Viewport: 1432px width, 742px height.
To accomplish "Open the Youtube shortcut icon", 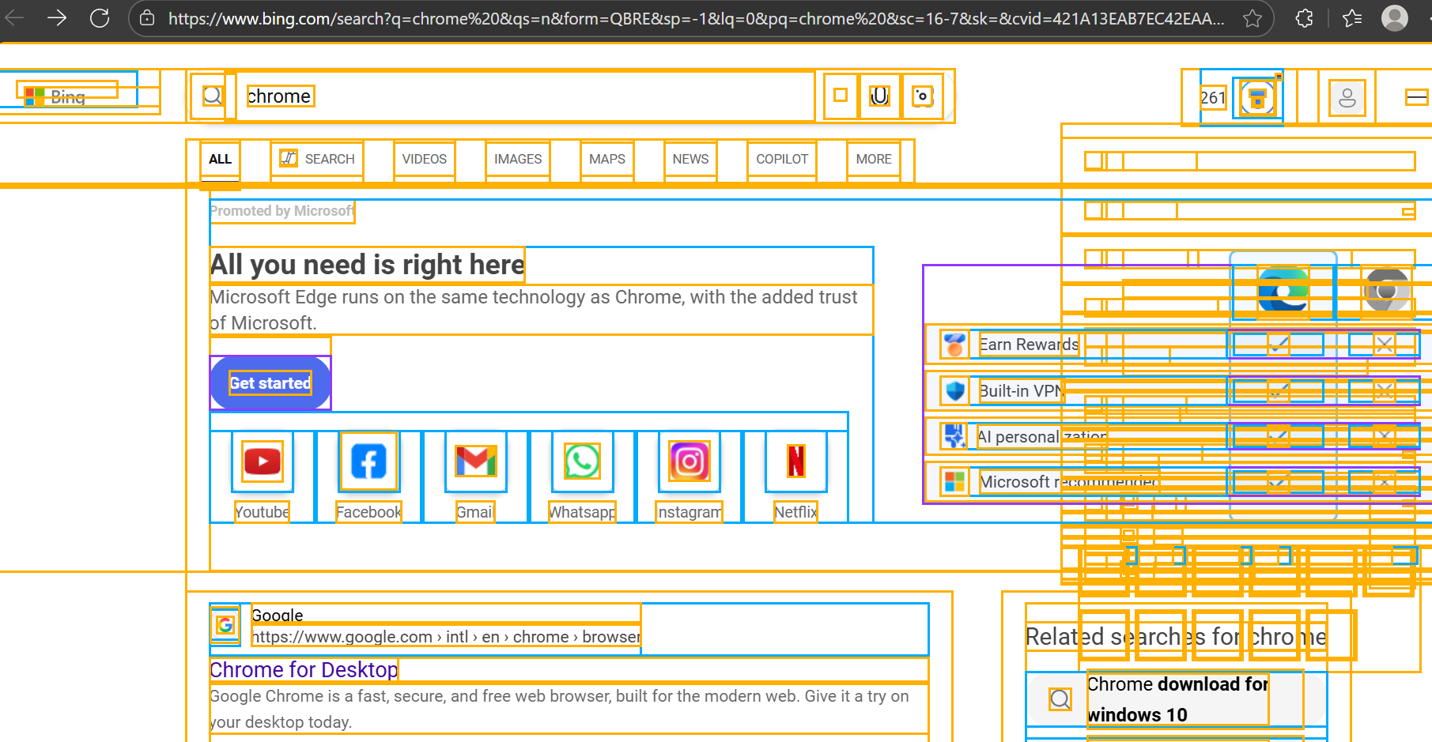I will point(263,461).
